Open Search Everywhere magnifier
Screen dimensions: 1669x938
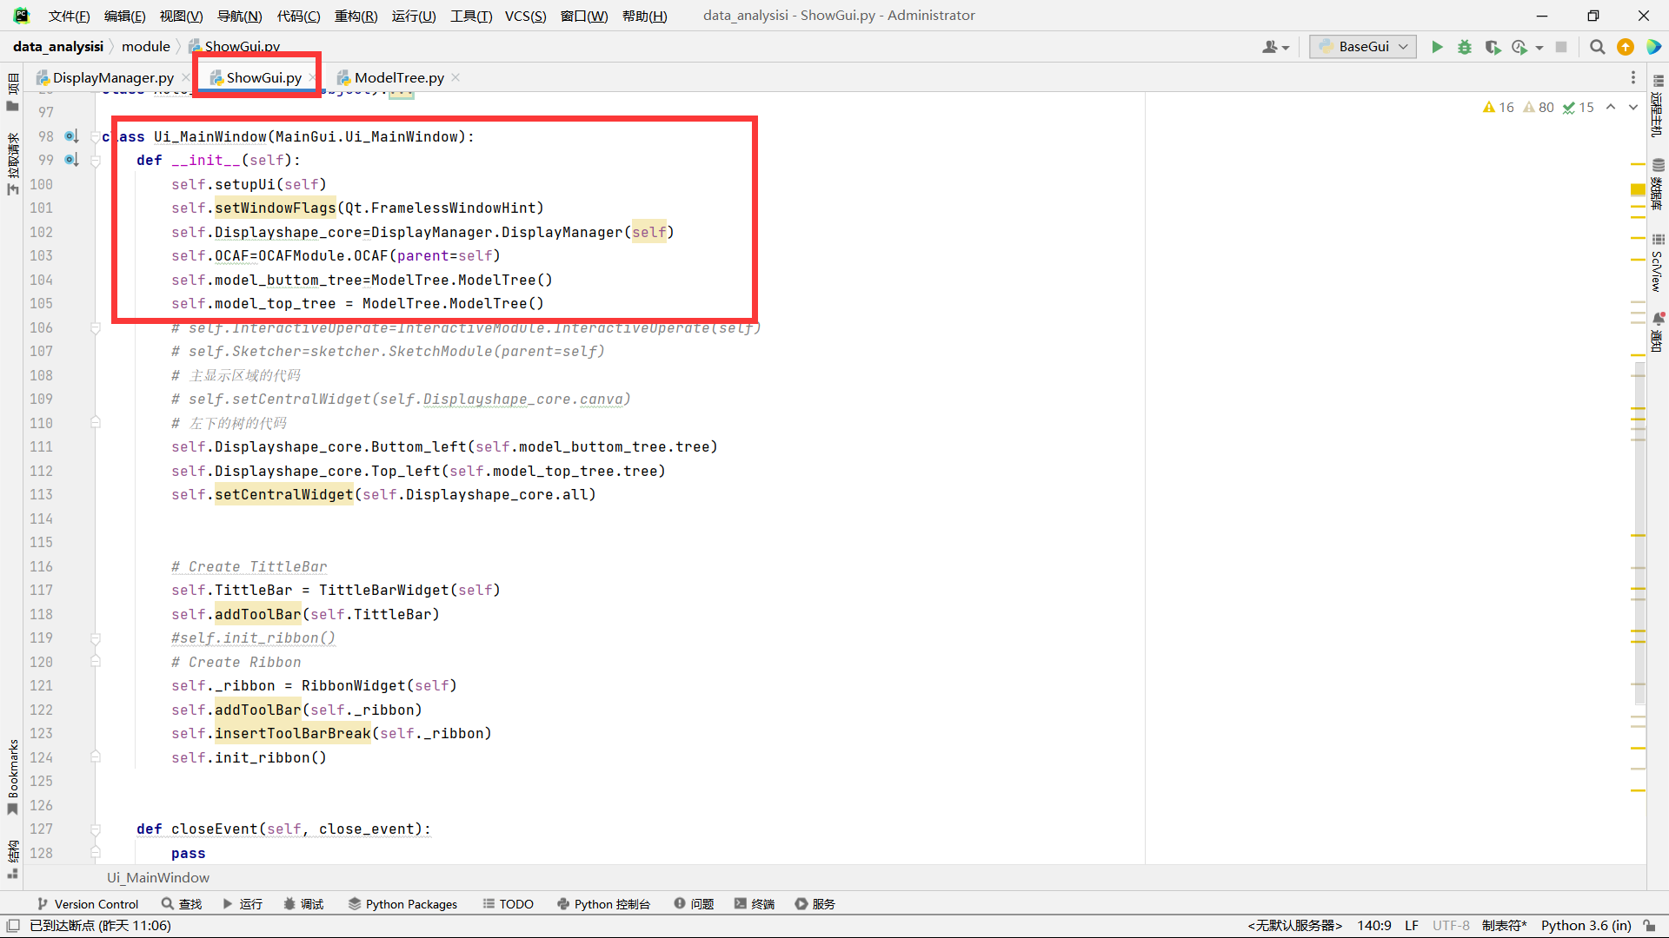pos(1597,47)
